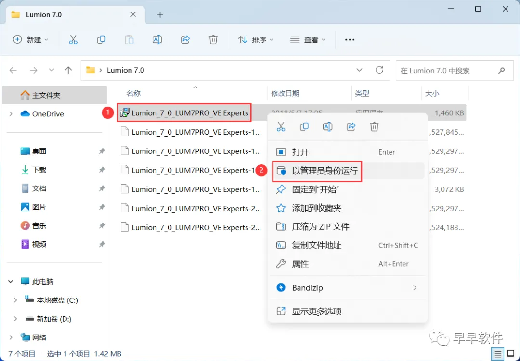Go back with the back arrow

tap(13, 70)
